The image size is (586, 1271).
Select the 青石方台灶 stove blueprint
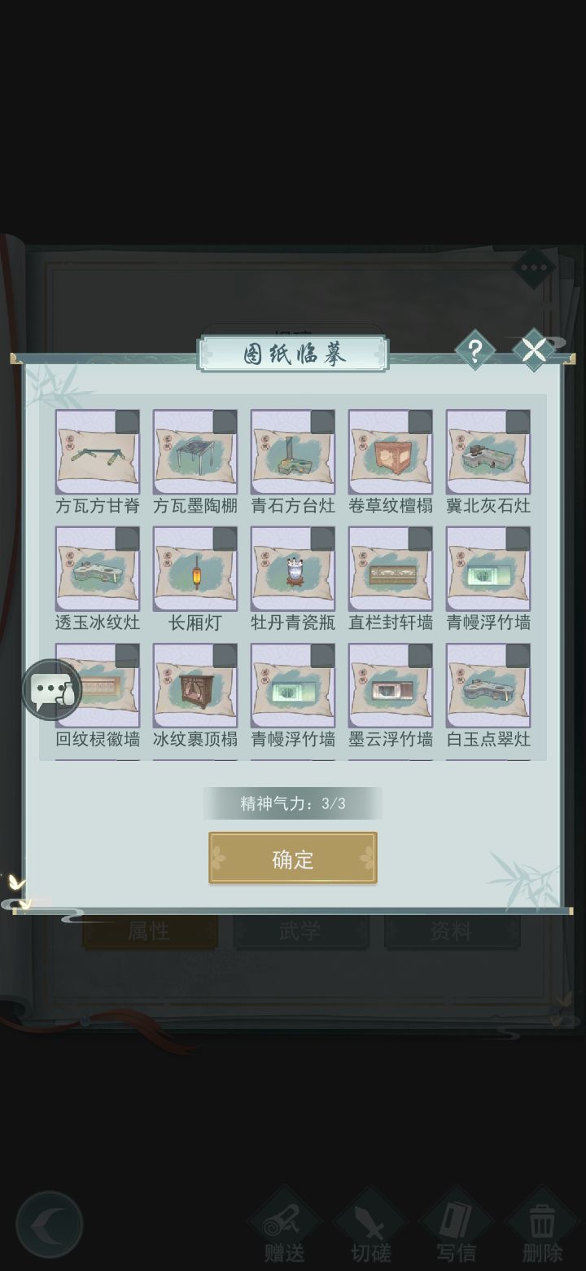click(x=293, y=452)
